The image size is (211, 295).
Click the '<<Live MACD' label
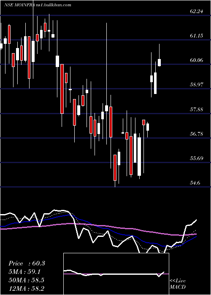178,284
